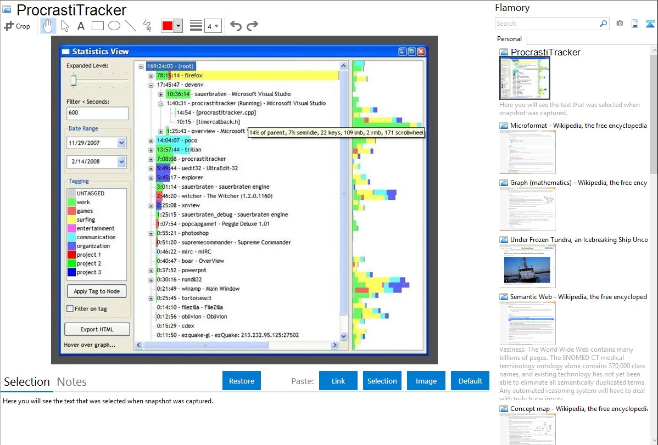Expand the photoshop tree node
Screen dimensions: 658x445
click(x=150, y=234)
